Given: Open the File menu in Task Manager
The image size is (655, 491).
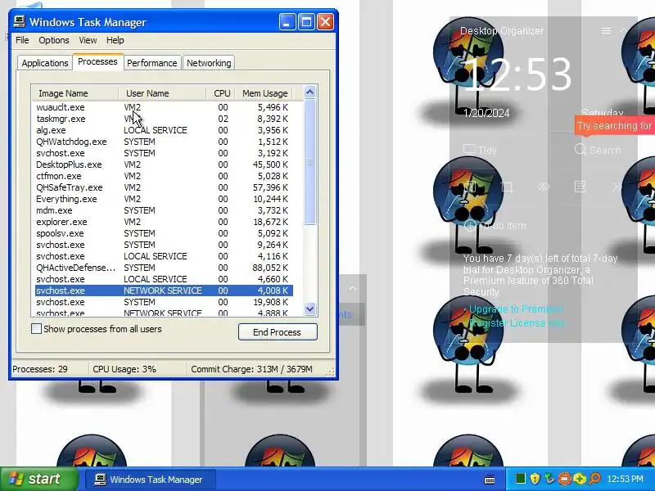Looking at the screenshot, I should pos(22,40).
